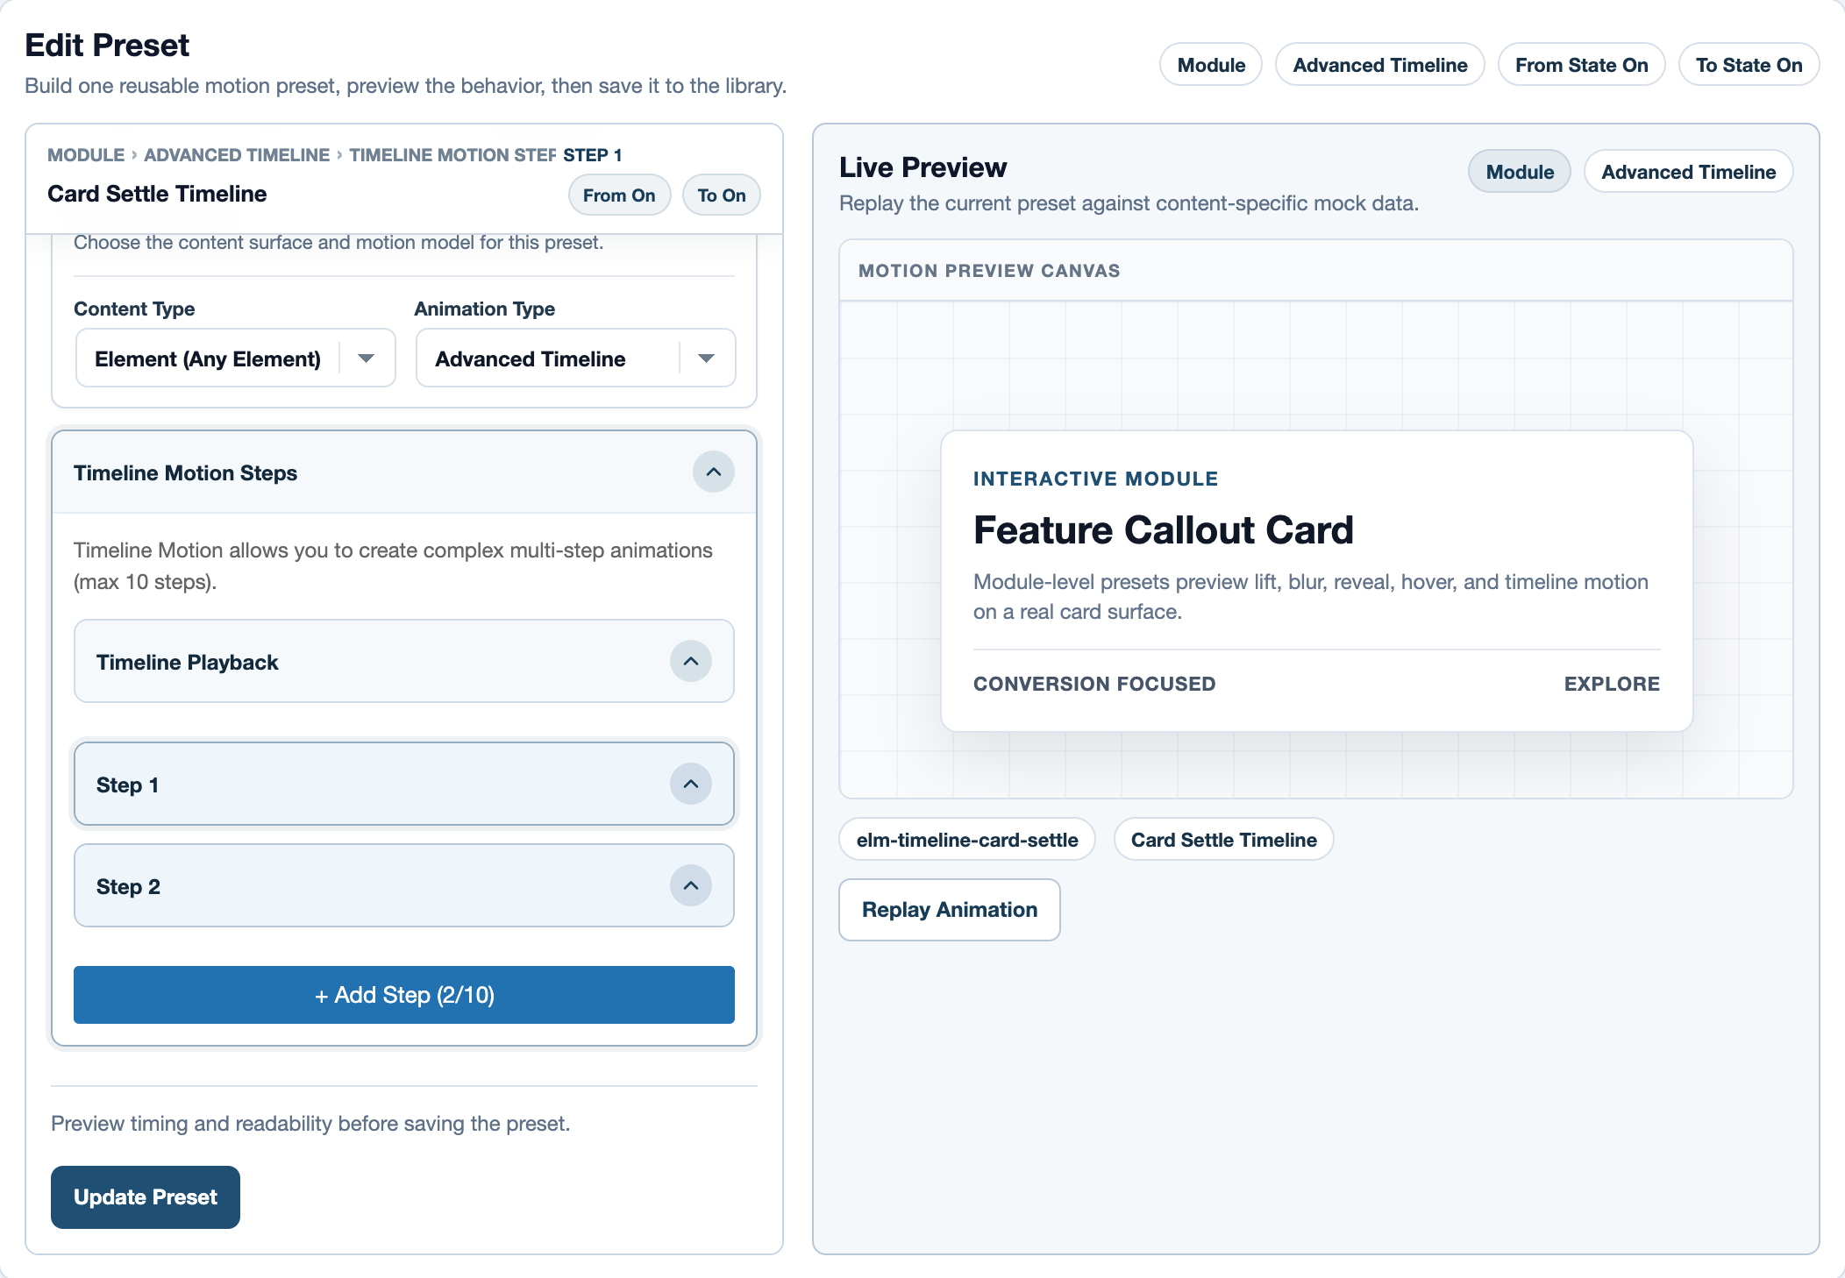Toggle the To On pill

coord(722,195)
